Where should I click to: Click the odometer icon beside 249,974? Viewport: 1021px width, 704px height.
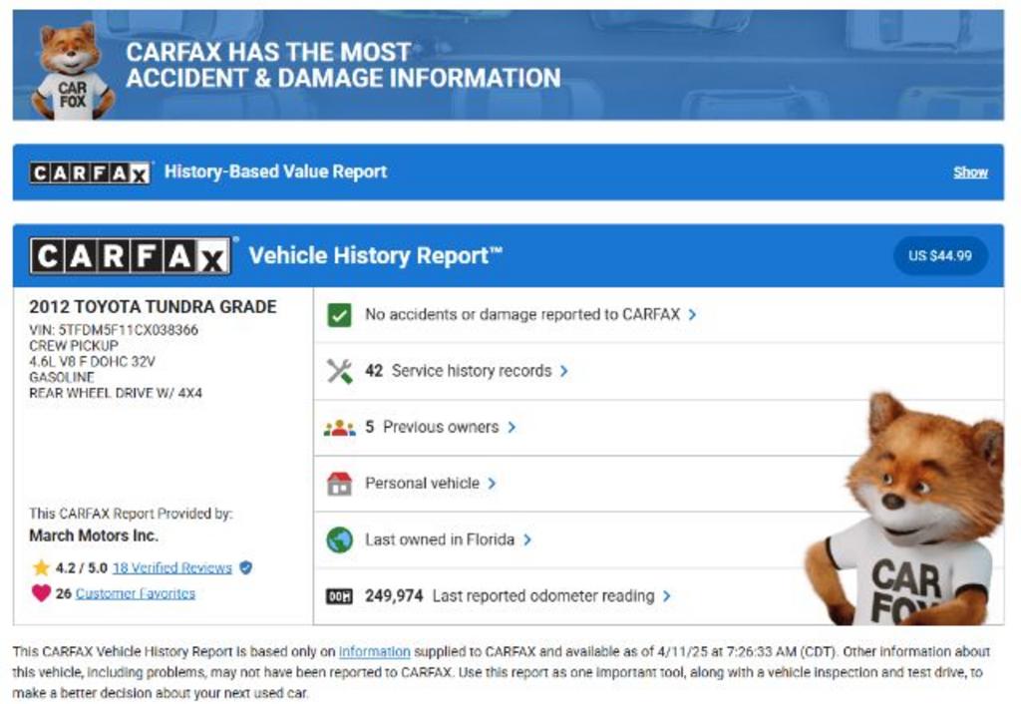coord(339,596)
